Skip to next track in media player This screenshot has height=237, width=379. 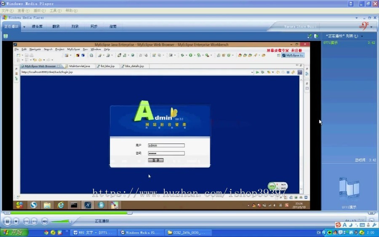[x=34, y=221]
